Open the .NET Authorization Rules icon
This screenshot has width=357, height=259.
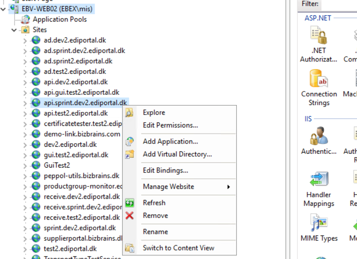click(x=319, y=36)
